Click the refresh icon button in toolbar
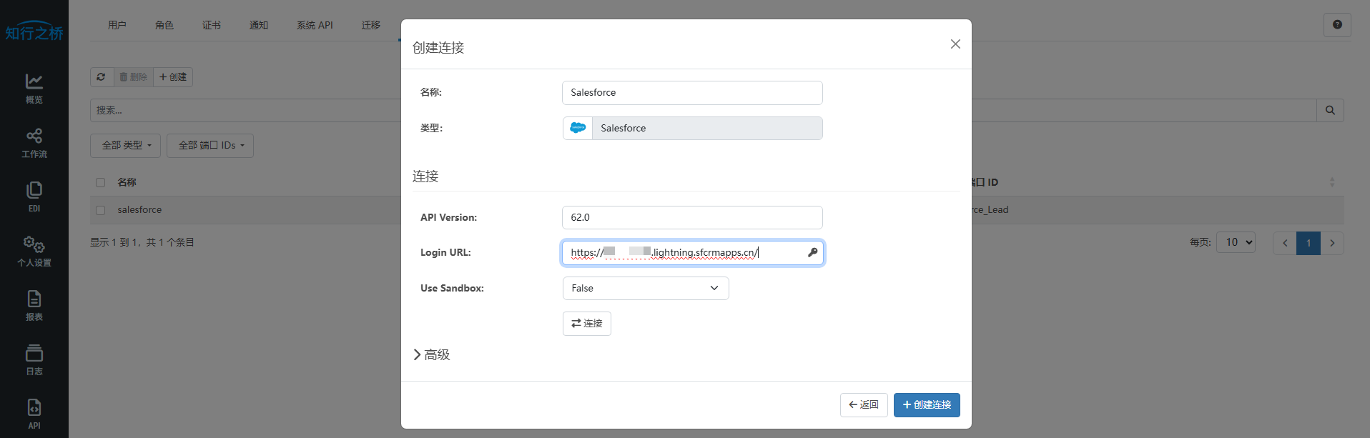Image resolution: width=1370 pixels, height=438 pixels. tap(102, 77)
